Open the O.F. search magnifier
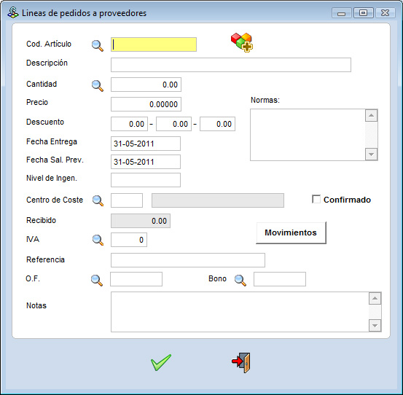The image size is (403, 395). point(97,281)
